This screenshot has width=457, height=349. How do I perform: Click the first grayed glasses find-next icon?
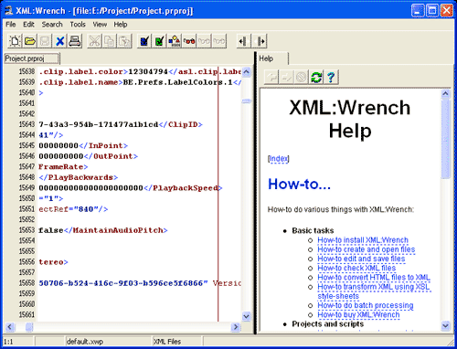click(x=204, y=41)
